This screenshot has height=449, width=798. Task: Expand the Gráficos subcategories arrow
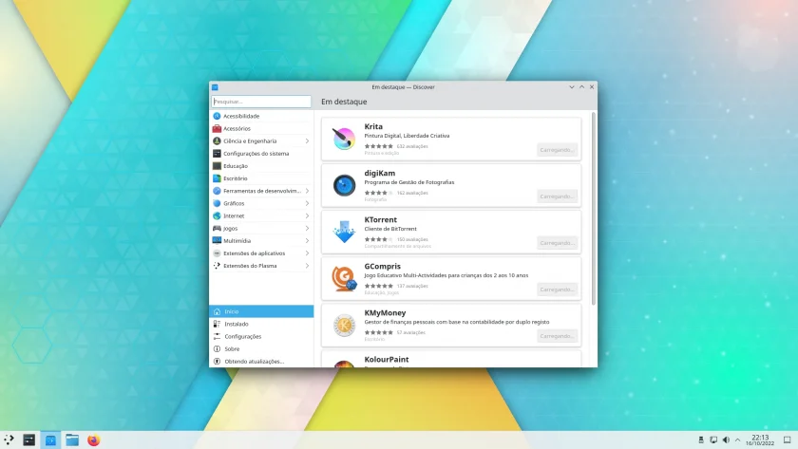(x=307, y=203)
